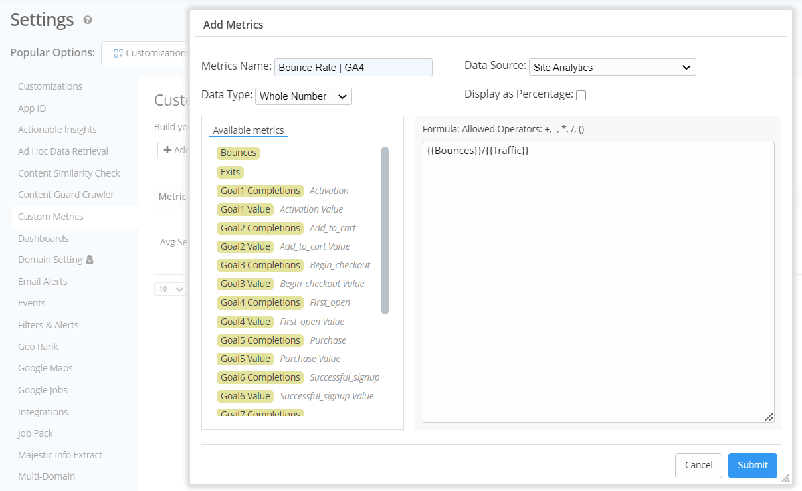Open the Data Source dropdown

pyautogui.click(x=612, y=67)
